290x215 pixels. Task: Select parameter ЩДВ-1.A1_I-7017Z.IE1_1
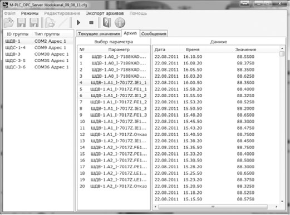tap(114, 83)
